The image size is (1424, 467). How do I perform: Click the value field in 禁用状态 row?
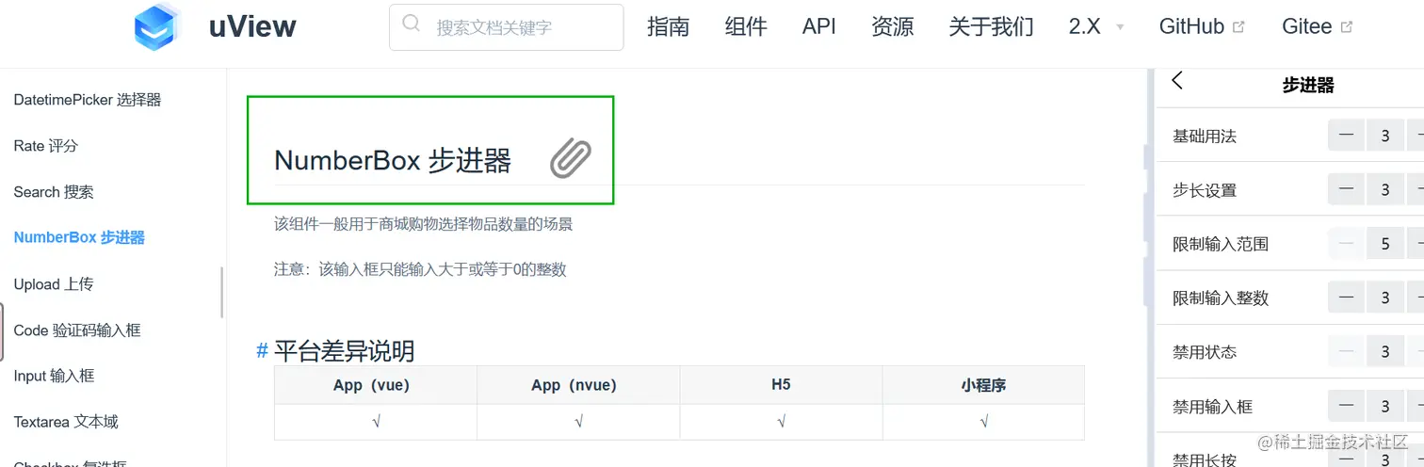coord(1385,352)
